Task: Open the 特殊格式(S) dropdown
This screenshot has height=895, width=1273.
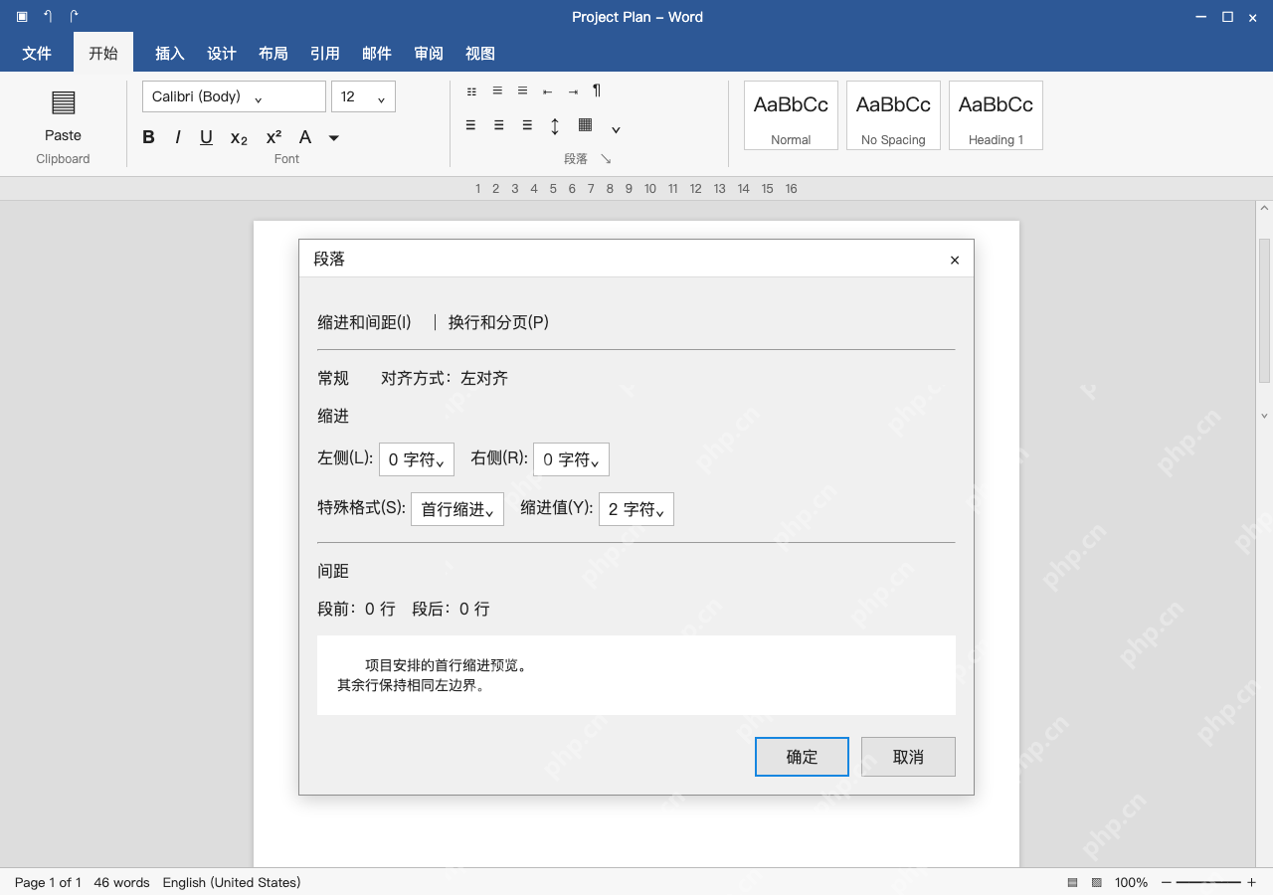Action: 457,509
